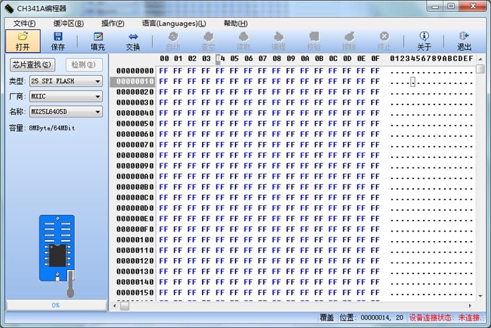Click the 0% progress bar

click(x=56, y=305)
